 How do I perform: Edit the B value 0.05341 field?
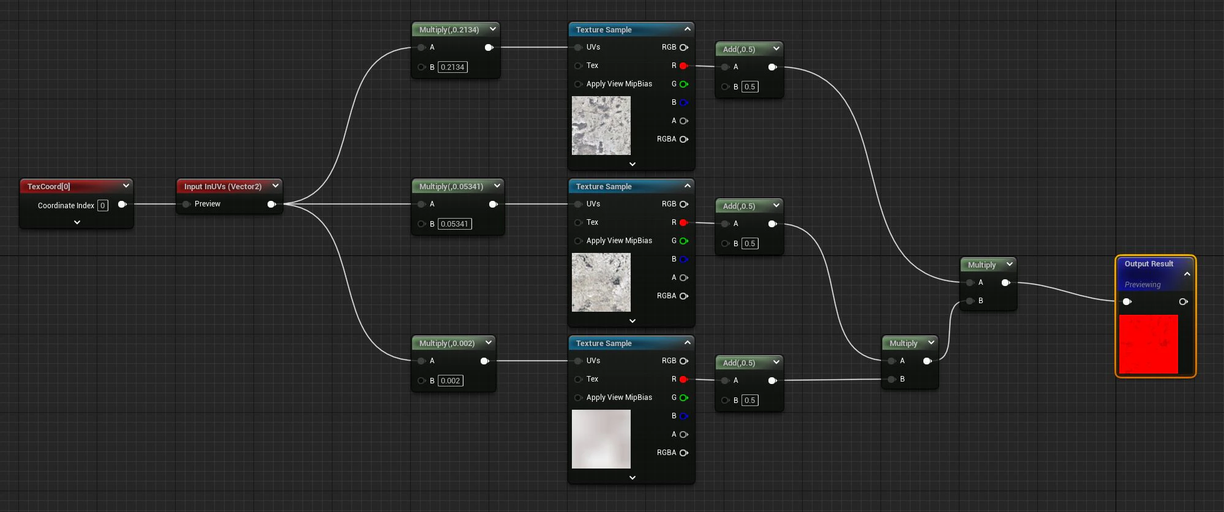coord(455,224)
